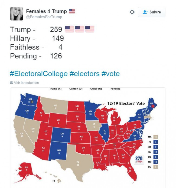Open the #vote hashtag

click(110, 74)
